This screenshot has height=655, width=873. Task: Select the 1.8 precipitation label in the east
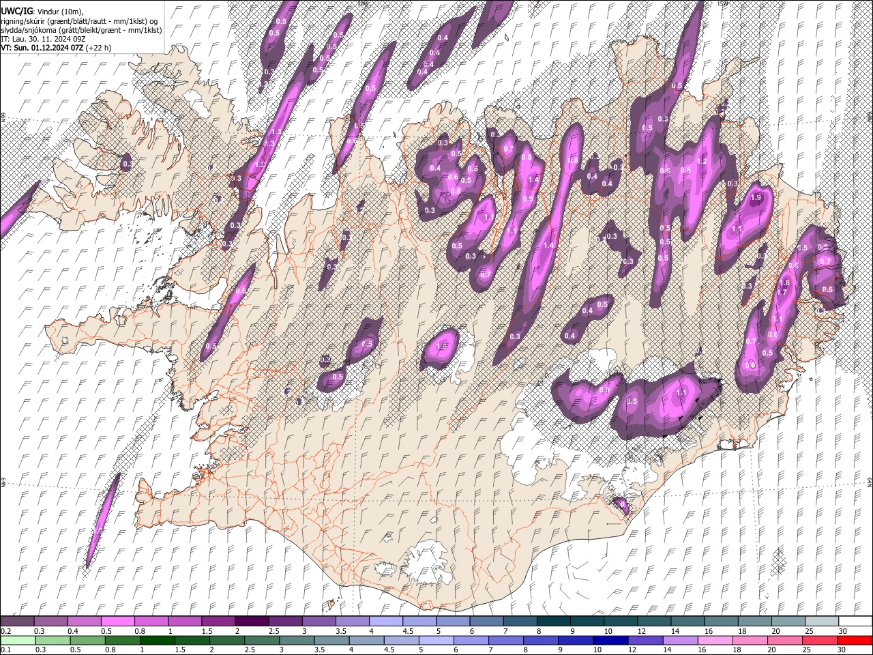[784, 283]
